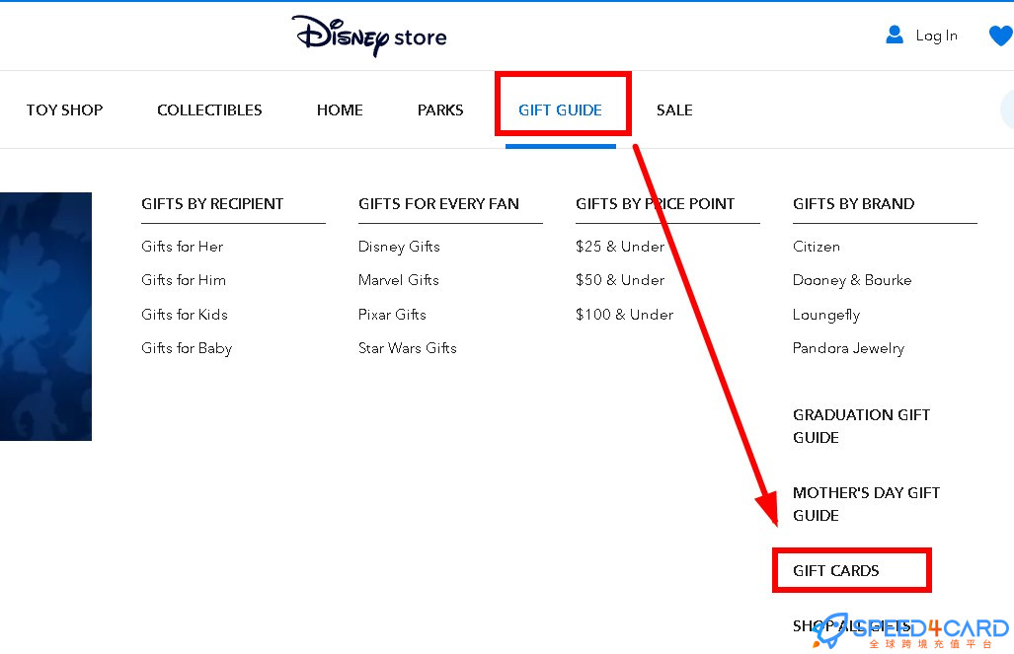This screenshot has width=1014, height=654.
Task: Select the GIFT GUIDE menu item
Action: [x=560, y=109]
